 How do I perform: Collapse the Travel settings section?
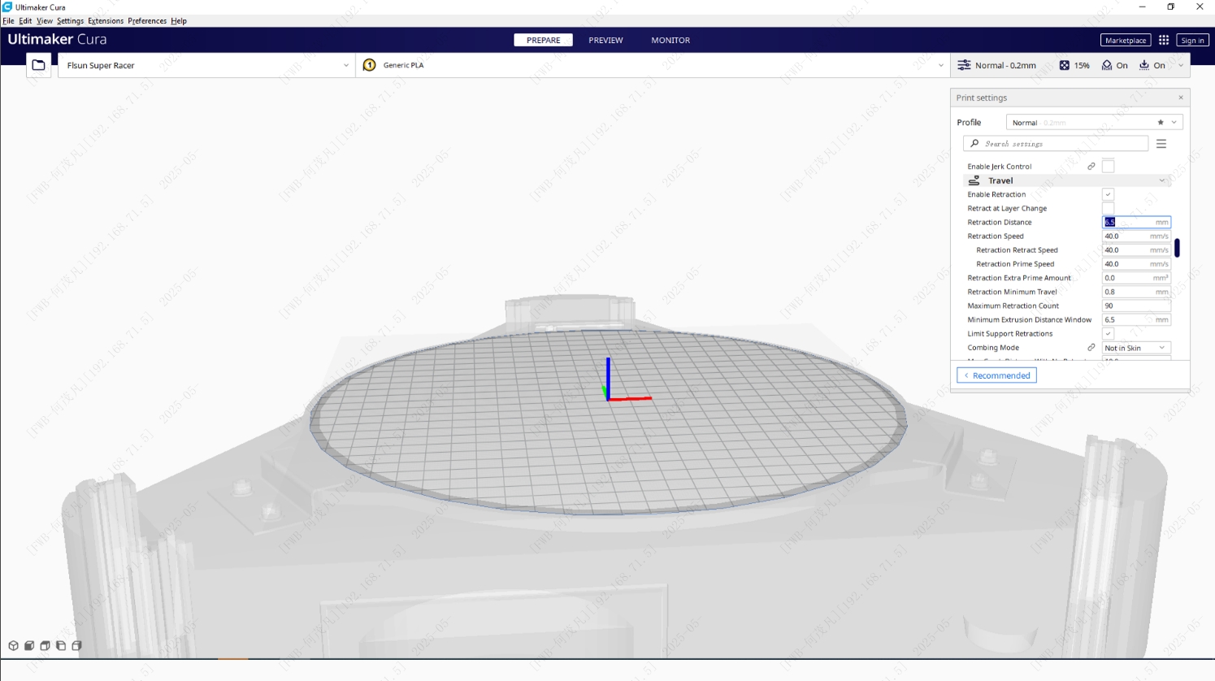tap(1161, 180)
